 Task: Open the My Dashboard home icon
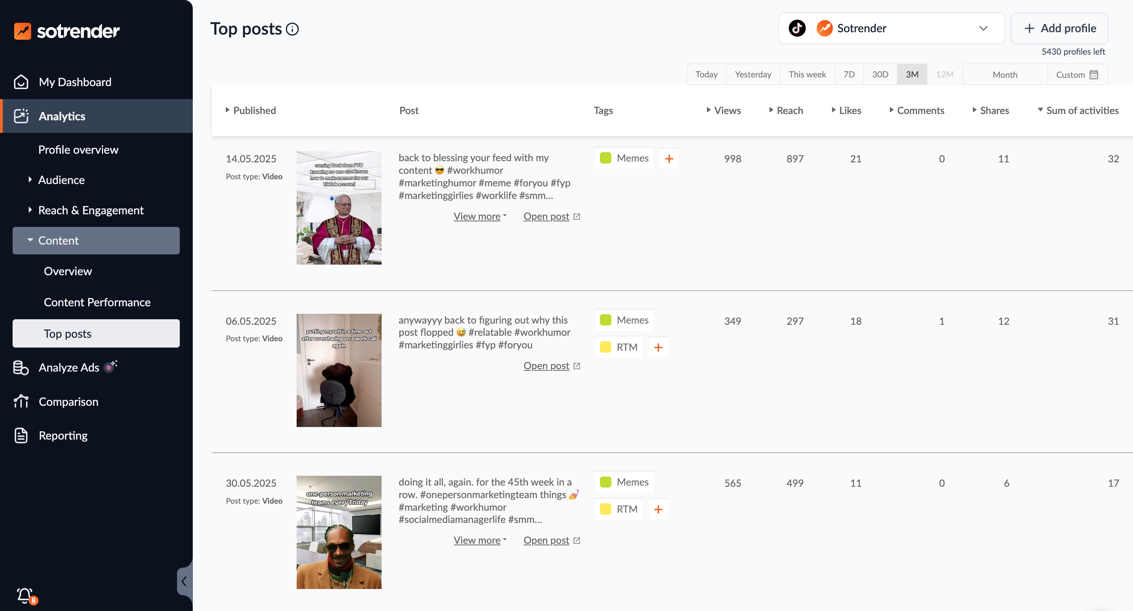(x=21, y=82)
